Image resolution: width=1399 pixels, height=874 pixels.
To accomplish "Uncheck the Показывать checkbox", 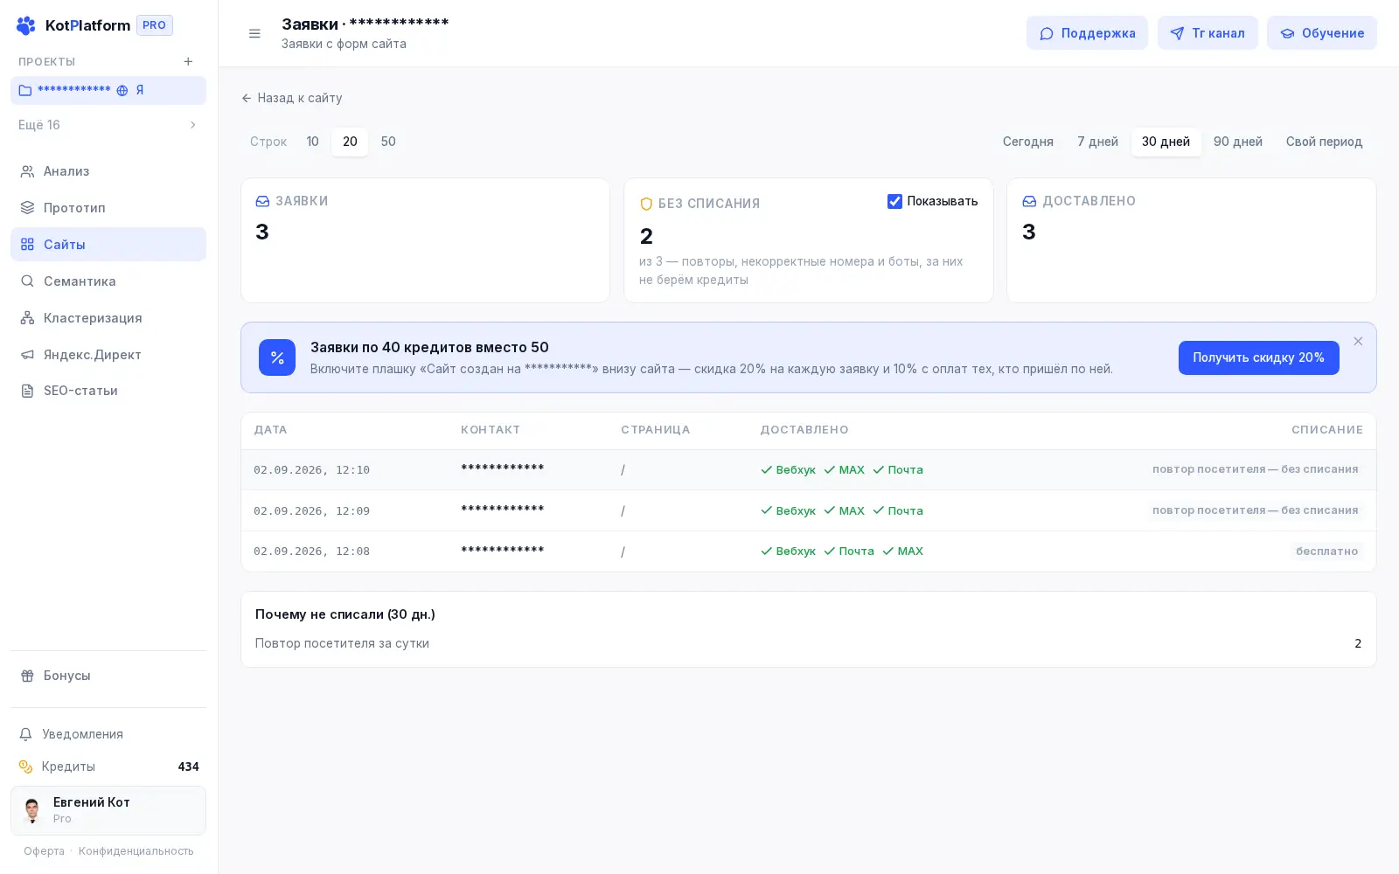I will (x=894, y=201).
